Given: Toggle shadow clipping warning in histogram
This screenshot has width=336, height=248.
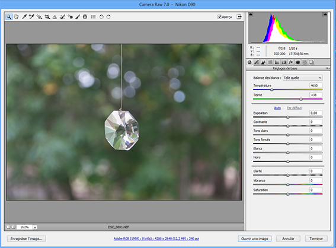Looking at the screenshot, I should (251, 14).
